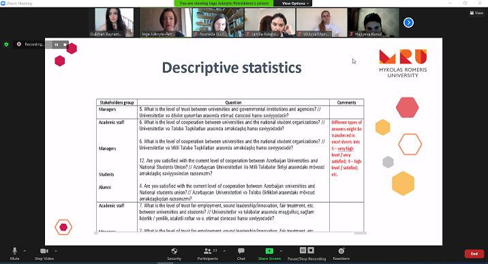Expand video options arrow beside Stop Video

coord(56,251)
